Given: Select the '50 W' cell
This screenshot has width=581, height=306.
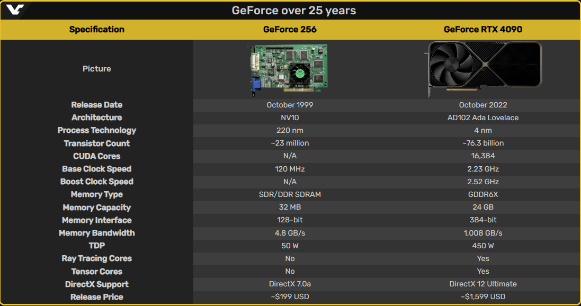Looking at the screenshot, I should point(290,246).
